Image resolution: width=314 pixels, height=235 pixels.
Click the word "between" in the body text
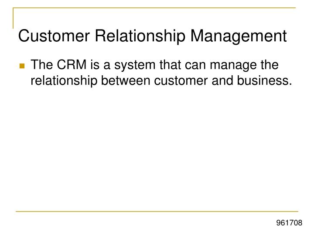point(126,81)
